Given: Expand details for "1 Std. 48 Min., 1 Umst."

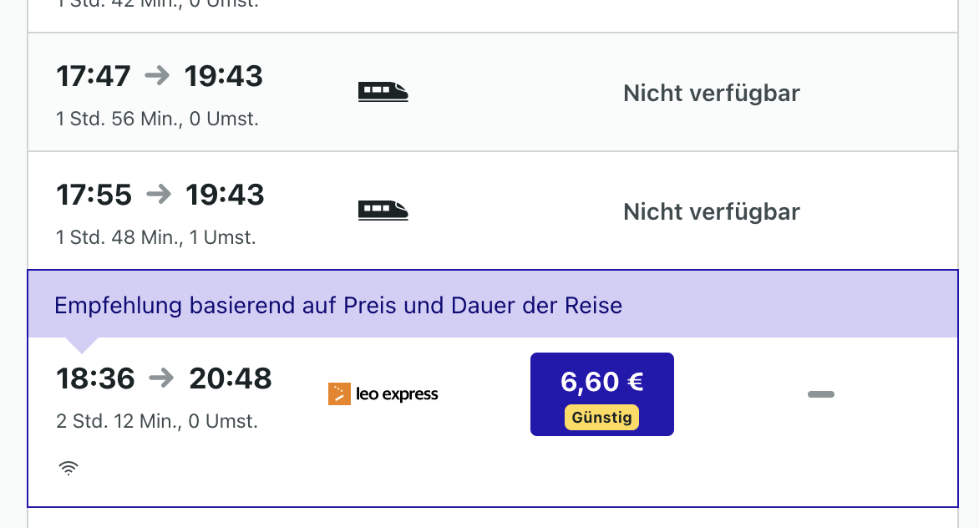Looking at the screenshot, I should (156, 237).
